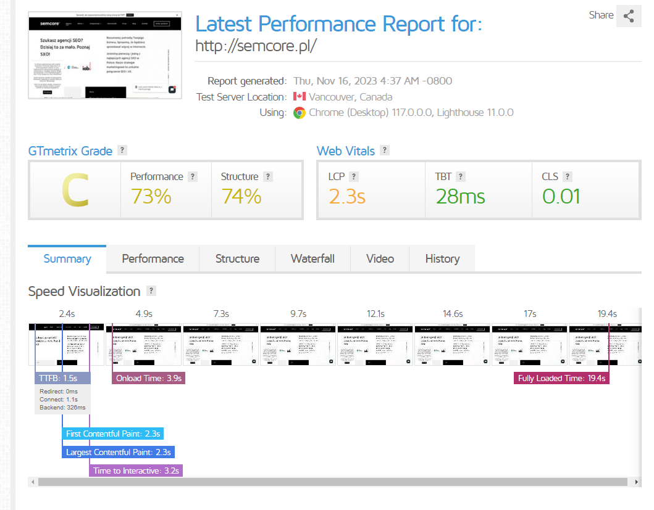This screenshot has height=510, width=654.
Task: Switch to the Structure tab
Action: coord(237,259)
